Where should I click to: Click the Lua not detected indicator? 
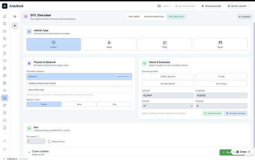185,6
